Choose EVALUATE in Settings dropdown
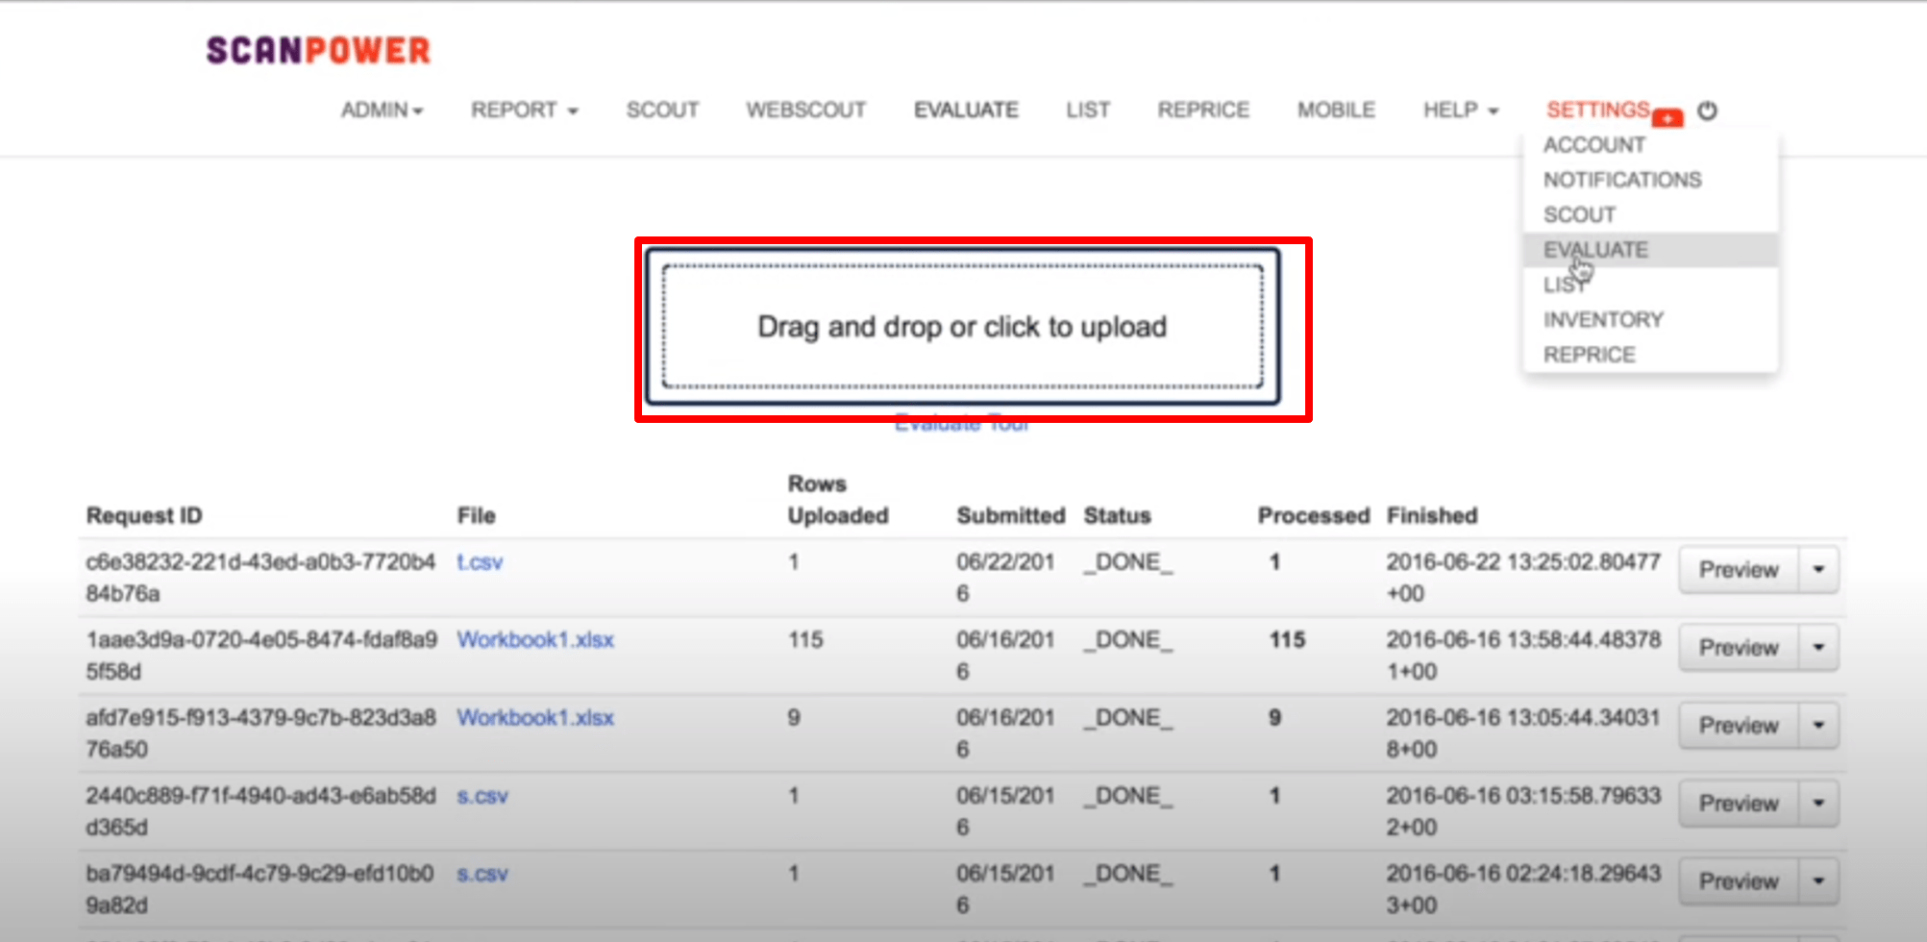 [1650, 250]
